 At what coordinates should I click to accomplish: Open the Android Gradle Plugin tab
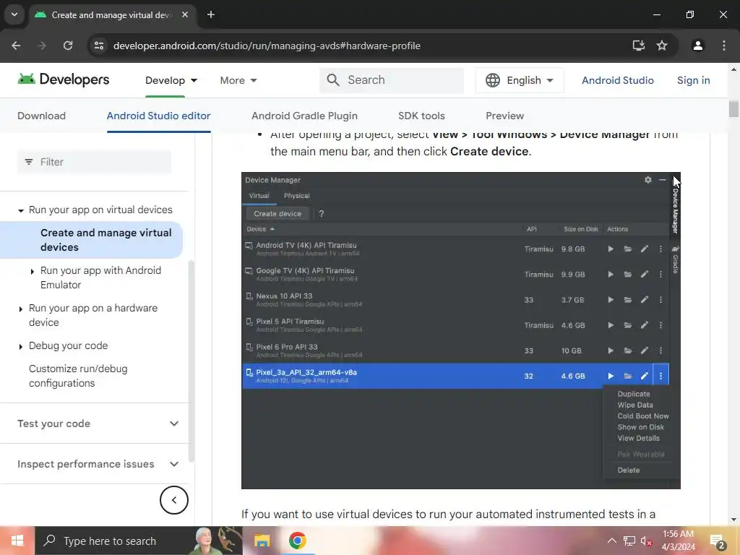point(304,116)
